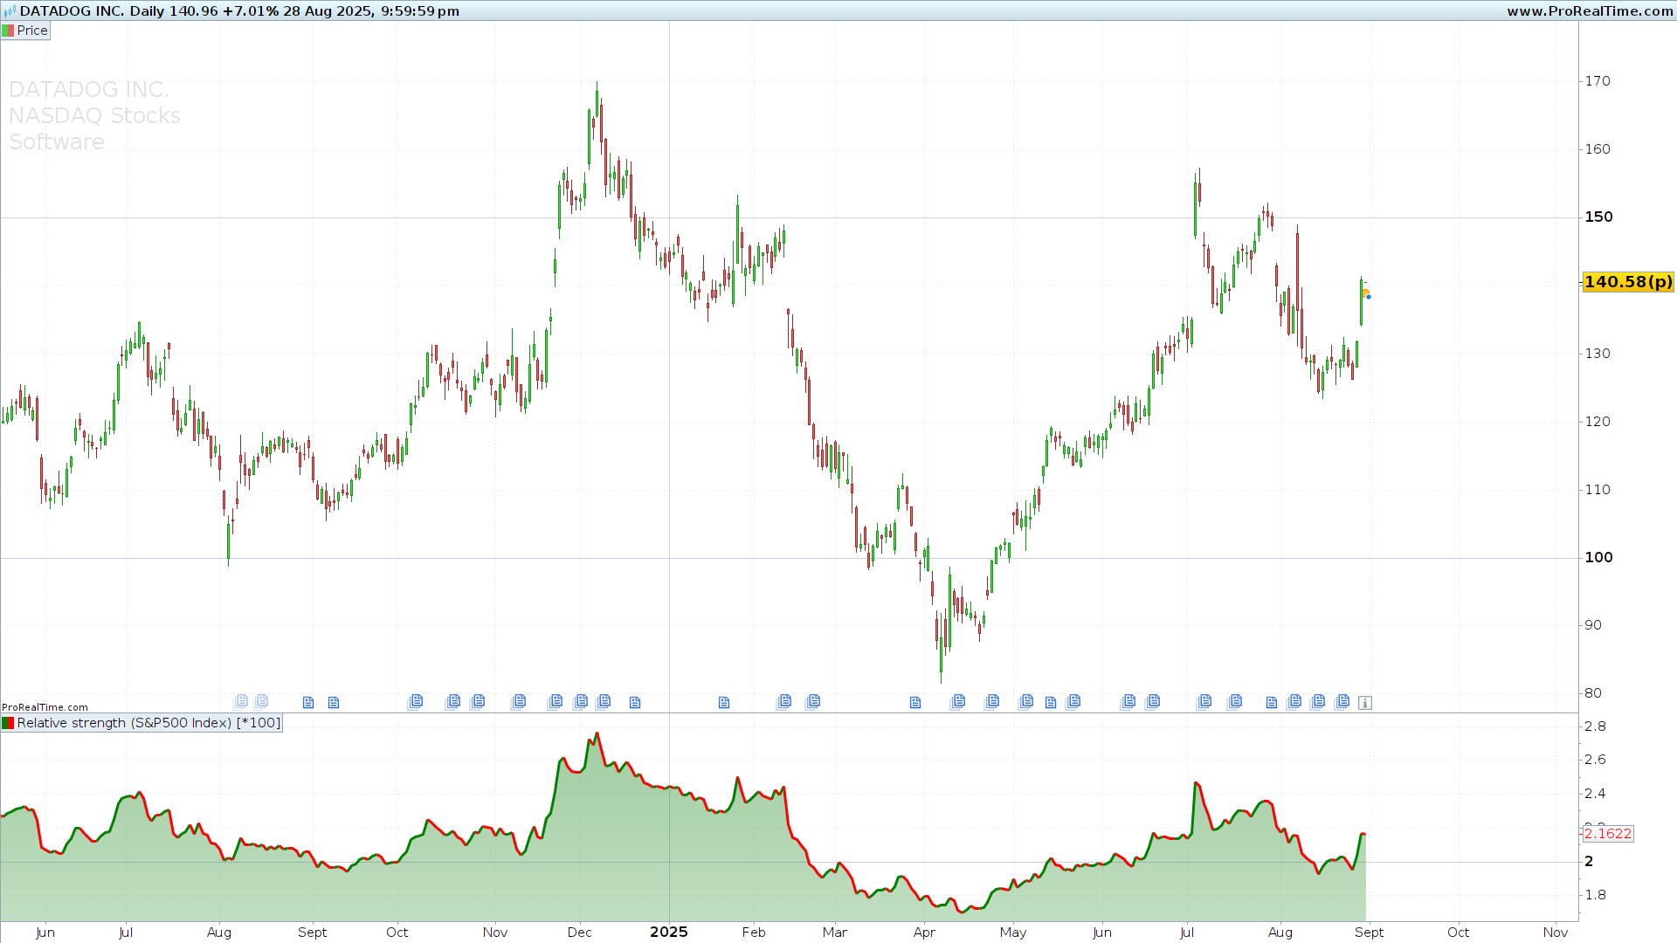Click the 2025 year label on time axis
This screenshot has width=1677, height=943.
click(669, 932)
